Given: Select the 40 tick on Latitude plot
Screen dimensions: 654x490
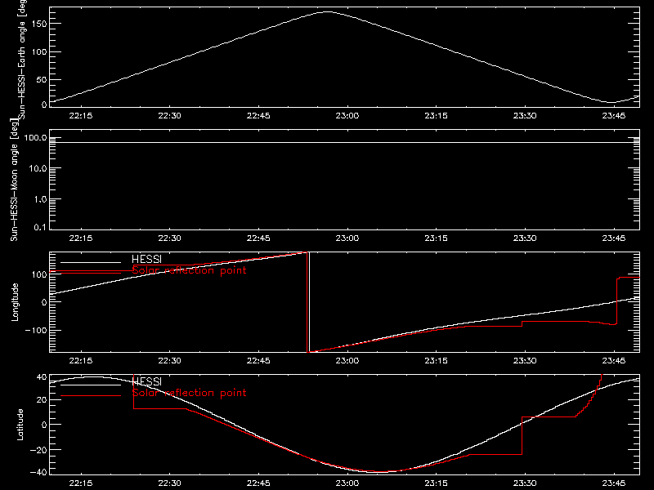Looking at the screenshot, I should 42,377.
